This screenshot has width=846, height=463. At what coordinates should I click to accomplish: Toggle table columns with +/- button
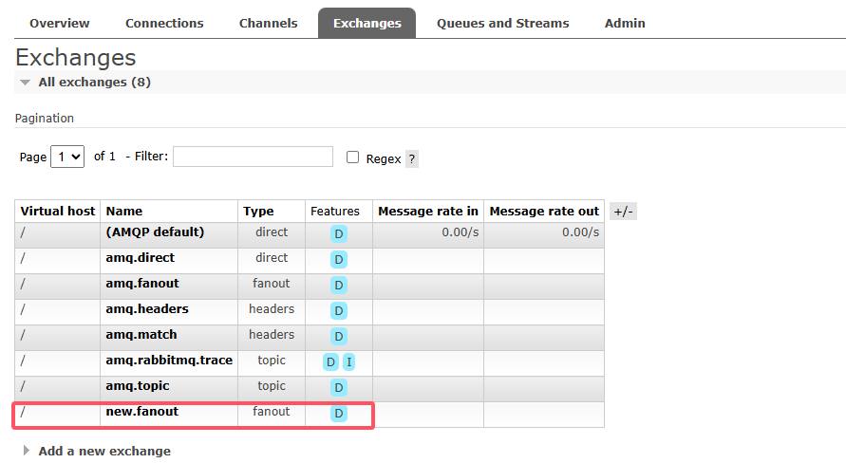(x=623, y=212)
